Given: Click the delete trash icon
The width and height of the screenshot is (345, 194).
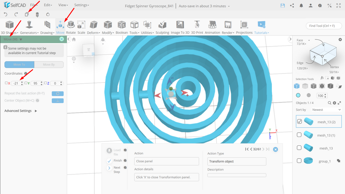Looking at the screenshot, I should pos(37,15).
